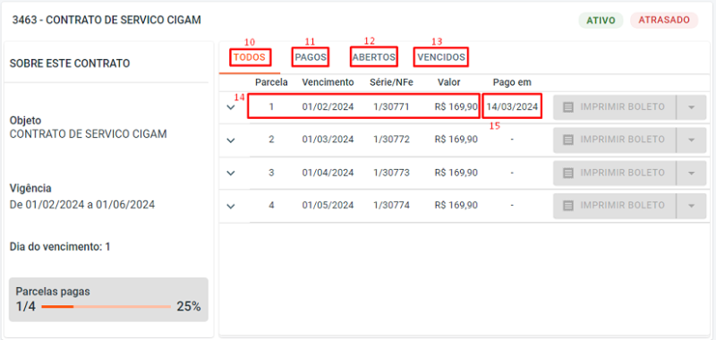Click the payment date 14/03/2024
This screenshot has width=716, height=340.
[x=512, y=106]
